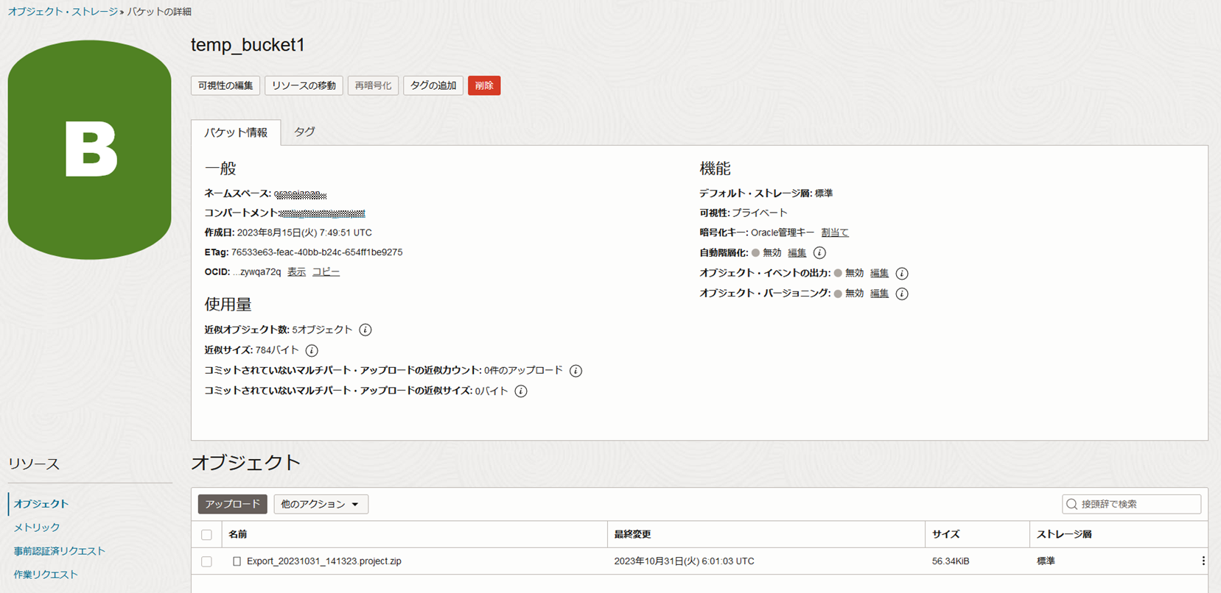The height and width of the screenshot is (593, 1221).
Task: Open actions menu for Export_20231031 zip row
Action: (x=1203, y=561)
